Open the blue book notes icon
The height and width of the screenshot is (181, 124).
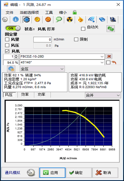[102, 19]
